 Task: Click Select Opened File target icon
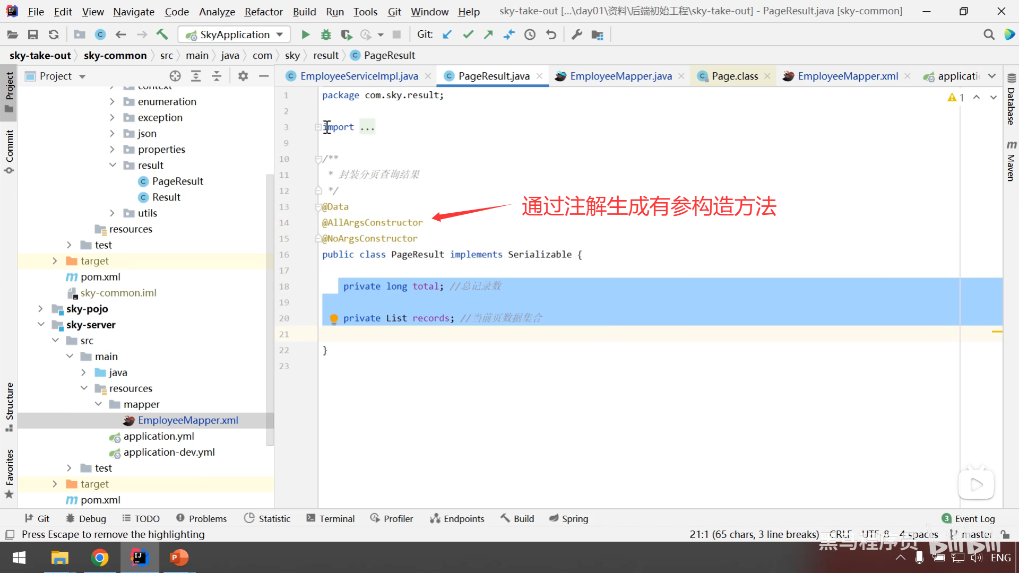click(x=175, y=76)
